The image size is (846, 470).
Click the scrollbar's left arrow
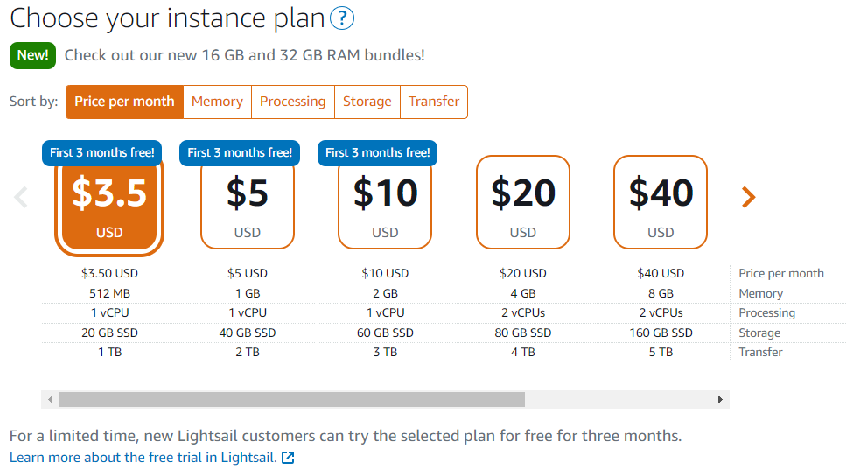(50, 400)
